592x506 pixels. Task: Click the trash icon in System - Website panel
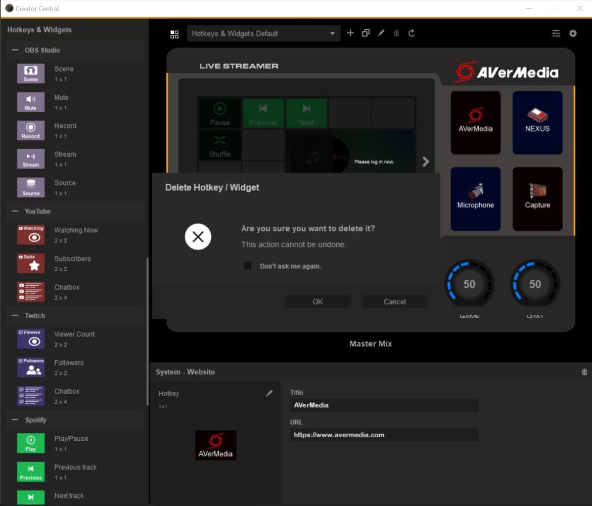pos(584,372)
